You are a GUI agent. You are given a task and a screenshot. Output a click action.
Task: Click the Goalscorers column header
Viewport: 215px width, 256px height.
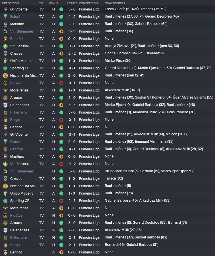coord(115,3)
